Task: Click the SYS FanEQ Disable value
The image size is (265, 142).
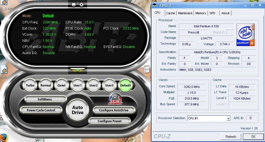Action: point(129,47)
